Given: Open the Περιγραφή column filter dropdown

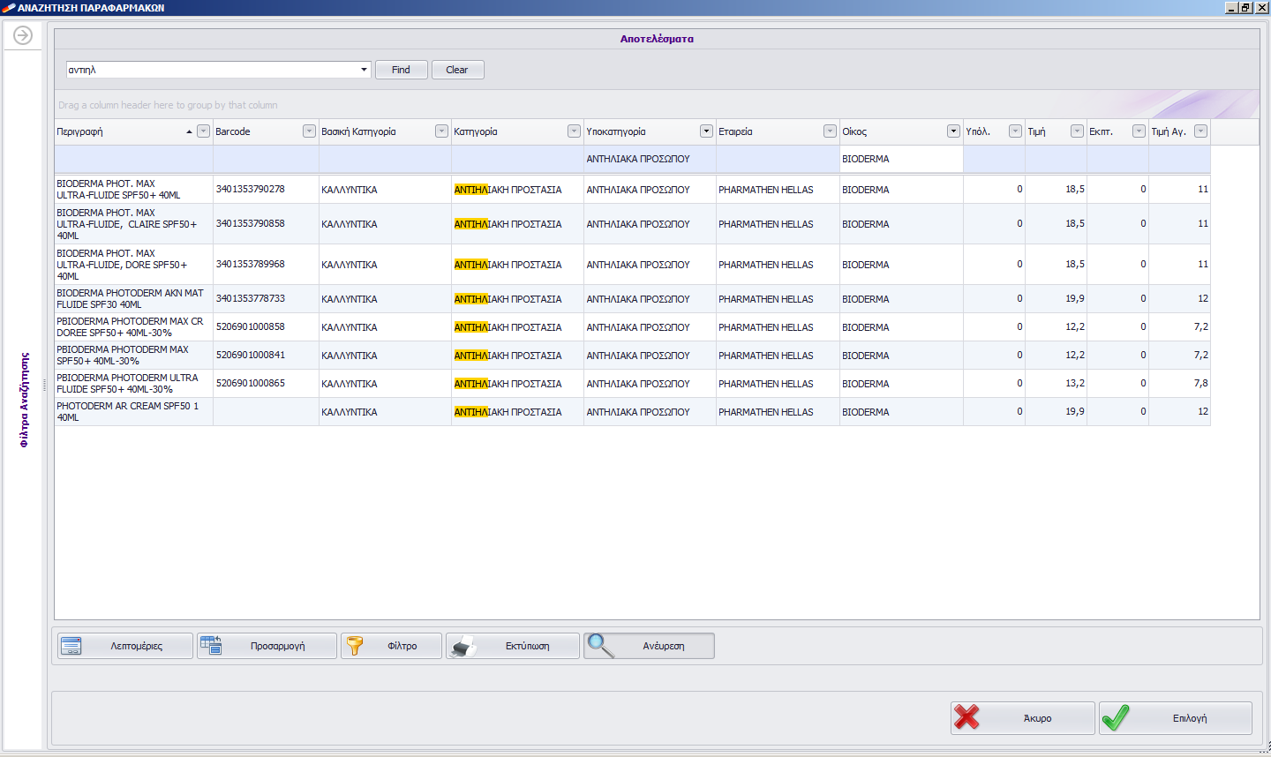Looking at the screenshot, I should (203, 131).
